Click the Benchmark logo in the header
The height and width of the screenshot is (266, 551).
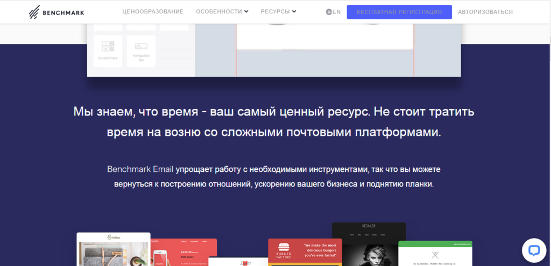56,12
